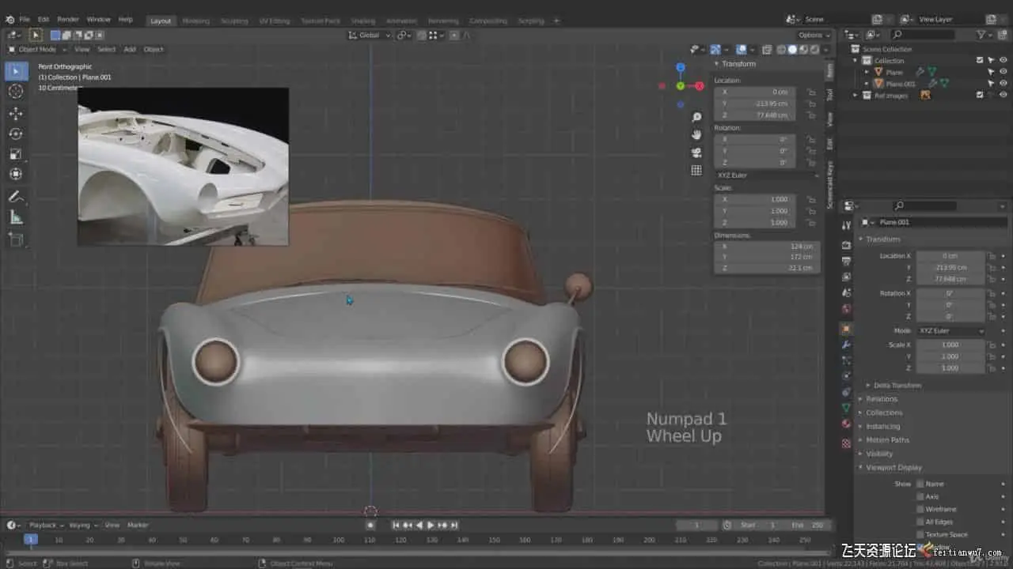Open the Modifier properties wrench tab
1013x569 pixels.
[x=846, y=345]
